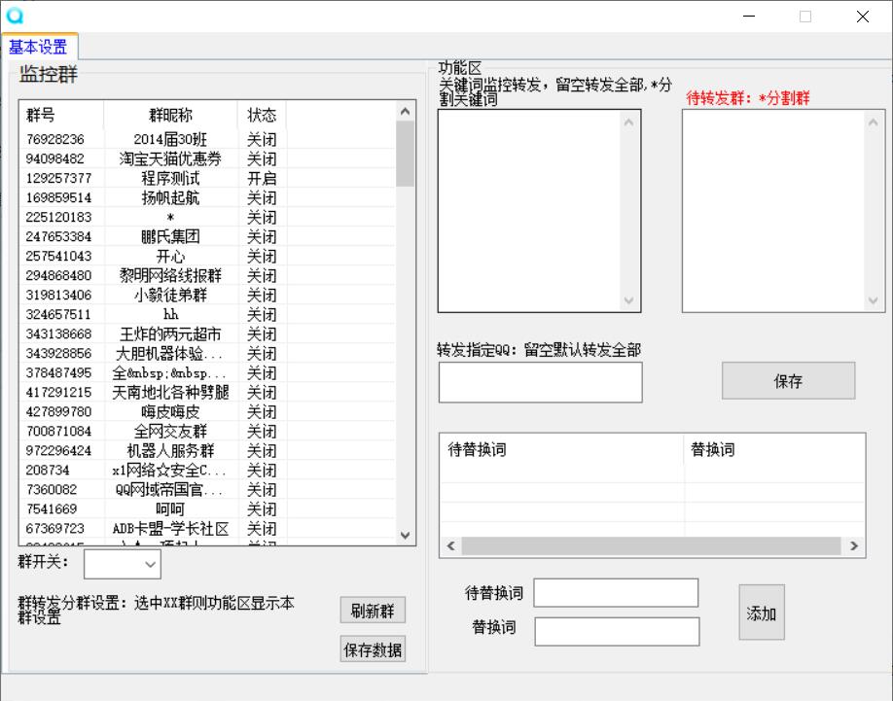Select row ADB卡盟-学长社区
The image size is (893, 701).
click(207, 529)
